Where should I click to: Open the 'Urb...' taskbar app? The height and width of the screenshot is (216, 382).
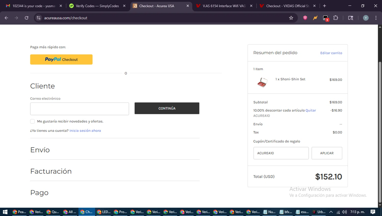(x=319, y=212)
